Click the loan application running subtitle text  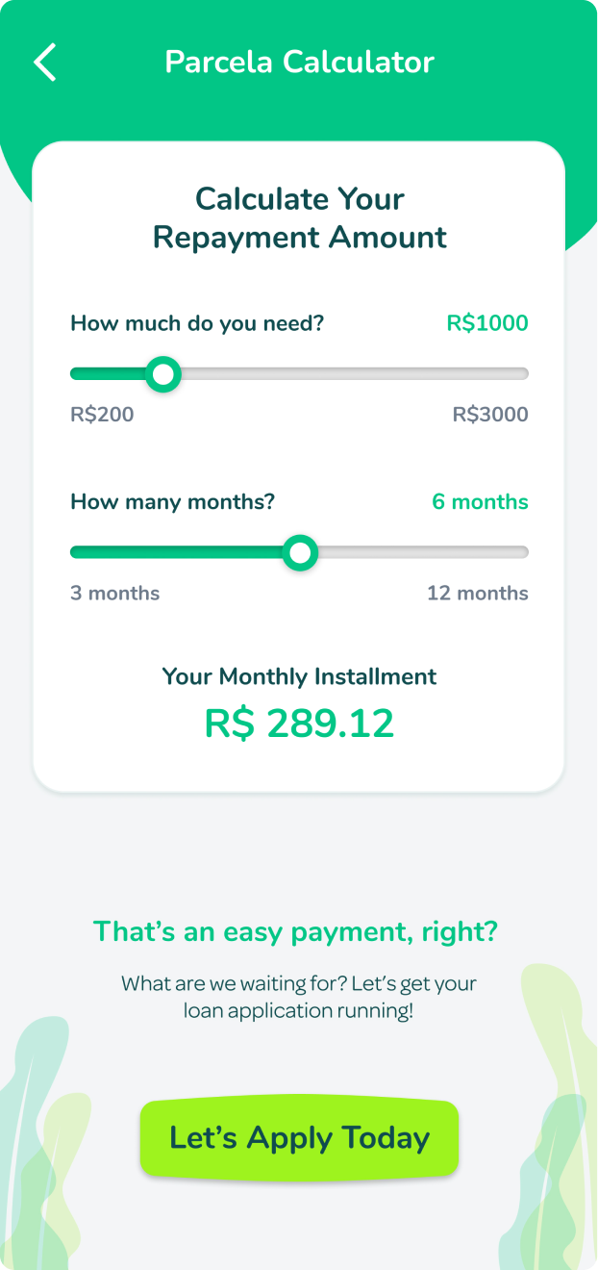[x=299, y=998]
